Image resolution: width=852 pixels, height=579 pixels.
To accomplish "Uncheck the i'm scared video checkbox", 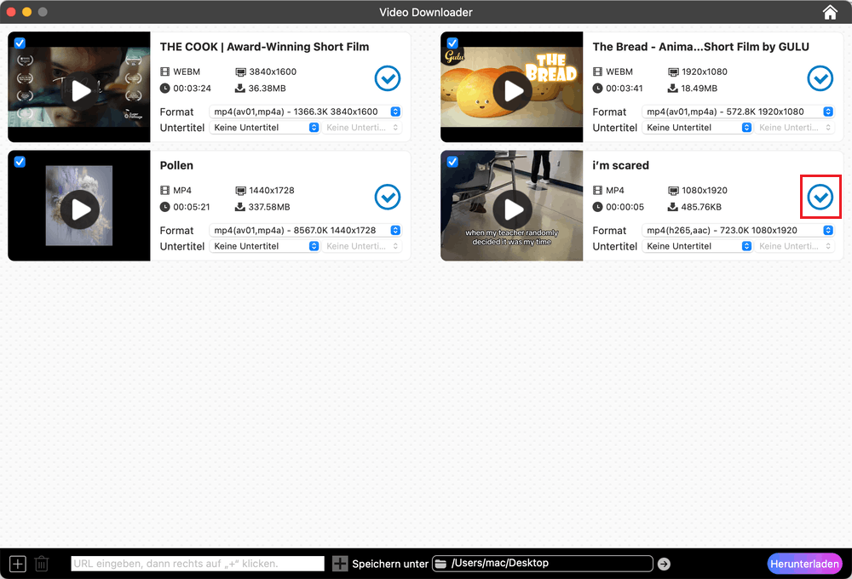I will (x=452, y=162).
